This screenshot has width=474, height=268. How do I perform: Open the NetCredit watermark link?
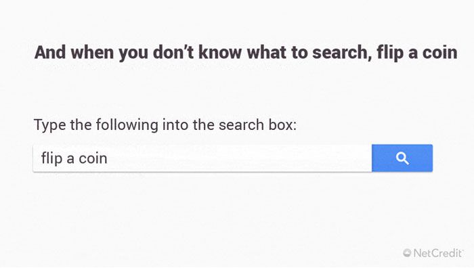tap(433, 252)
